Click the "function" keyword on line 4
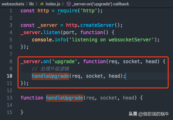Image resolution: width=173 pixels, height=120 pixels. 92,33
